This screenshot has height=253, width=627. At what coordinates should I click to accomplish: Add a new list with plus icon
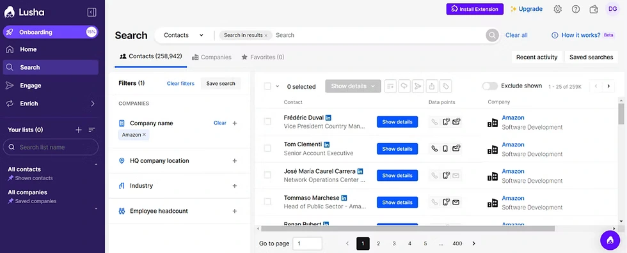pyautogui.click(x=79, y=130)
